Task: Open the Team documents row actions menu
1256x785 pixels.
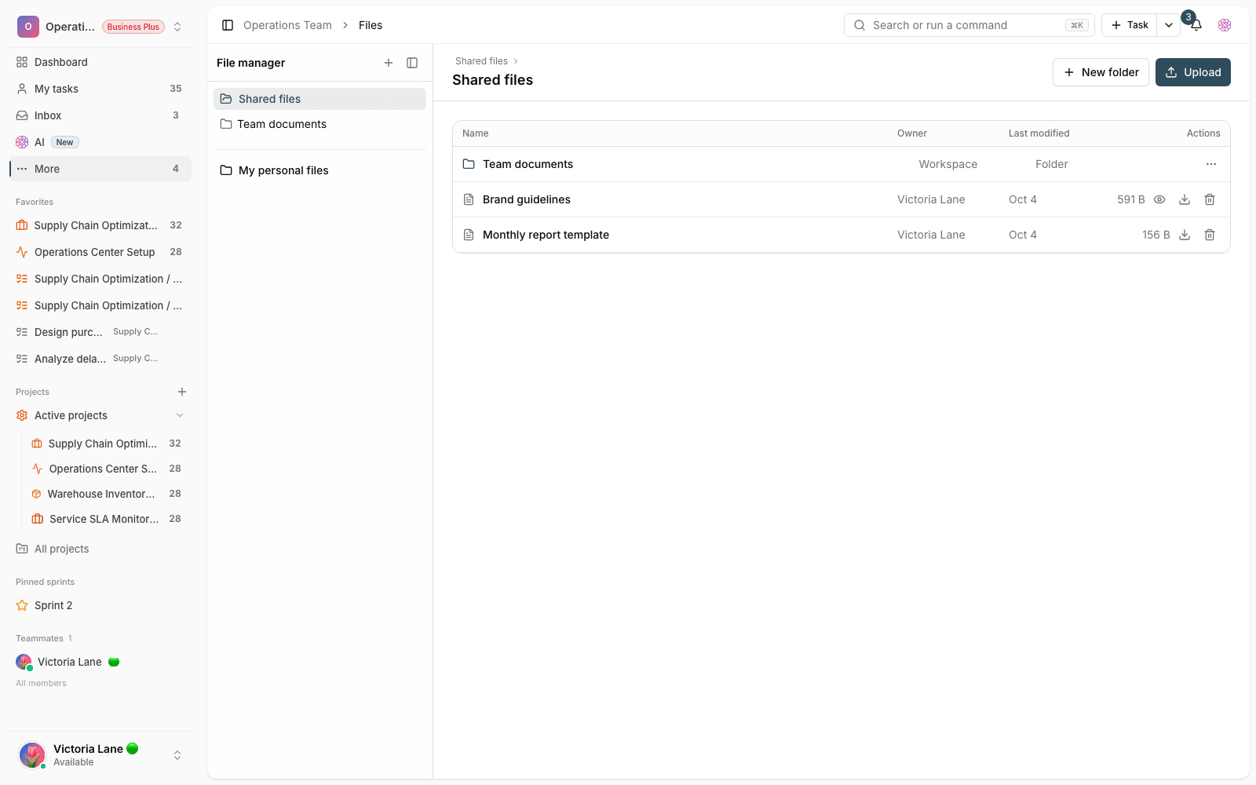Action: pos(1211,164)
